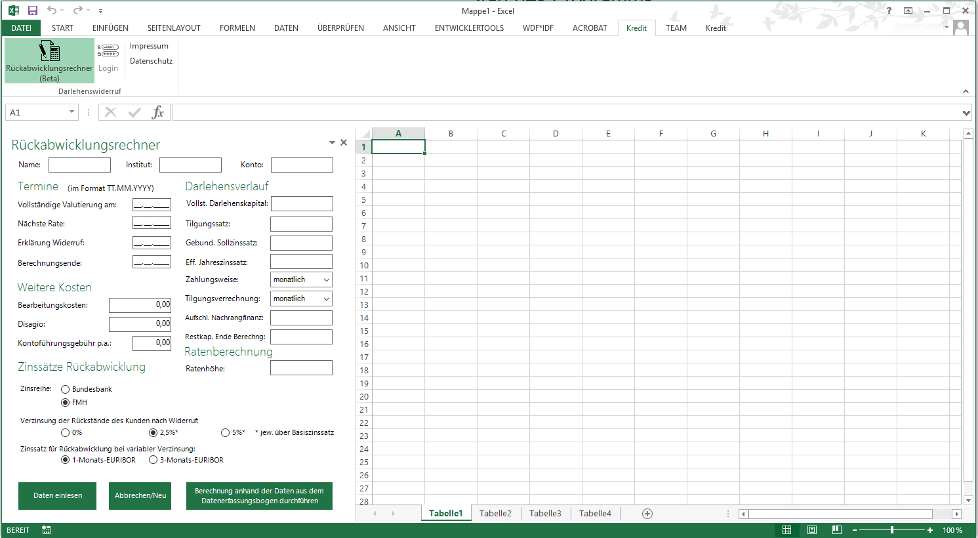The height and width of the screenshot is (538, 978).
Task: Click the Login icon in ribbon
Action: (108, 59)
